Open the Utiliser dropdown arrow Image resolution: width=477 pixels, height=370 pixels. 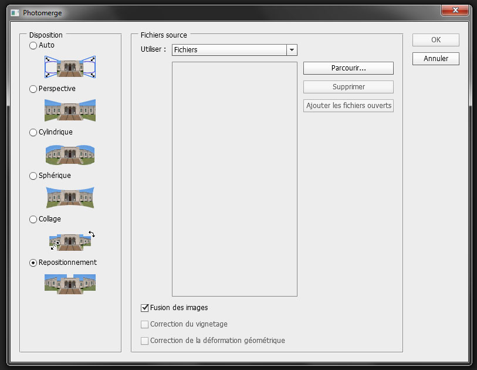pos(292,50)
